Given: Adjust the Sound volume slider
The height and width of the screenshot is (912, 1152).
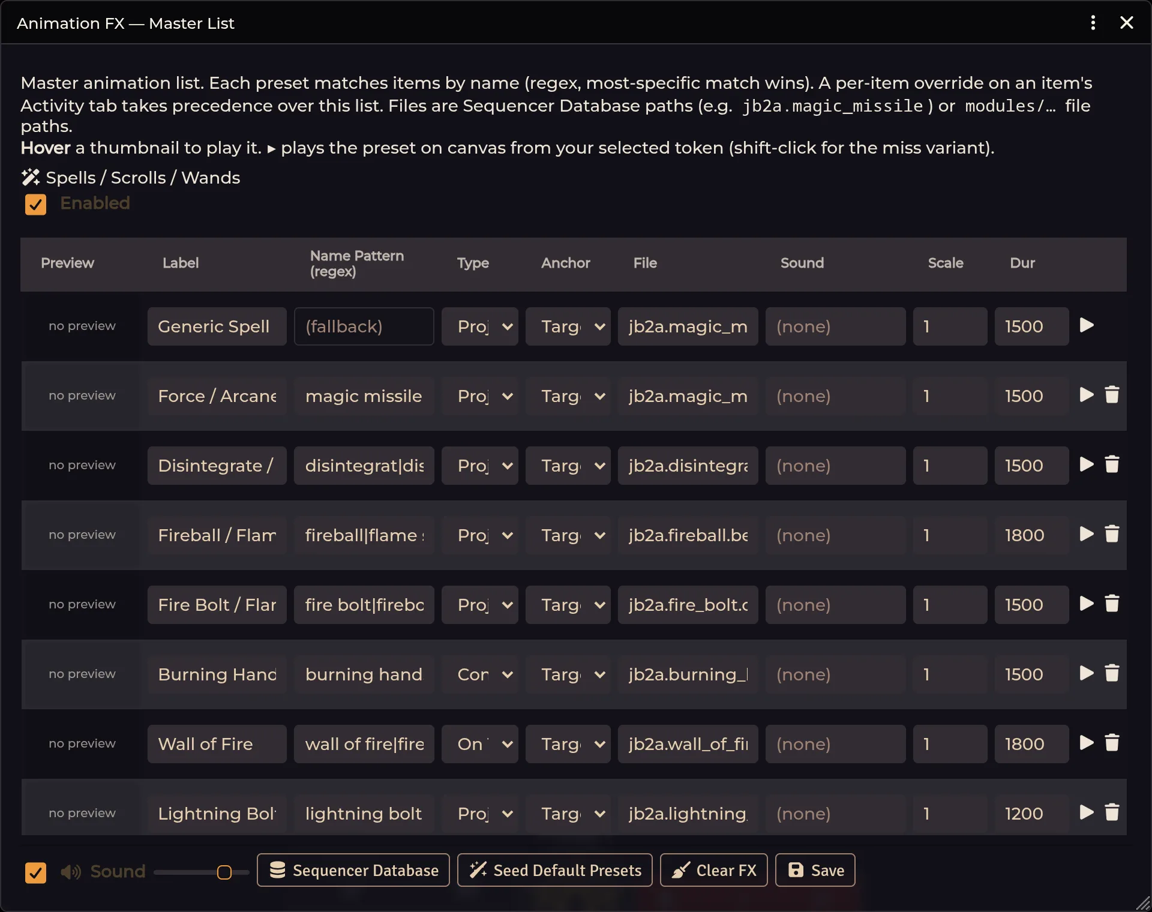Looking at the screenshot, I should [x=201, y=872].
